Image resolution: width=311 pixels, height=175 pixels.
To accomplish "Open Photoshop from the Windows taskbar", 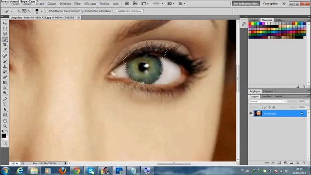I will [x=119, y=171].
